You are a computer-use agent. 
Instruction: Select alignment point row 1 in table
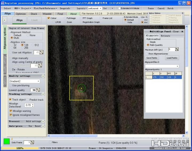pyautogui.click(x=163, y=77)
